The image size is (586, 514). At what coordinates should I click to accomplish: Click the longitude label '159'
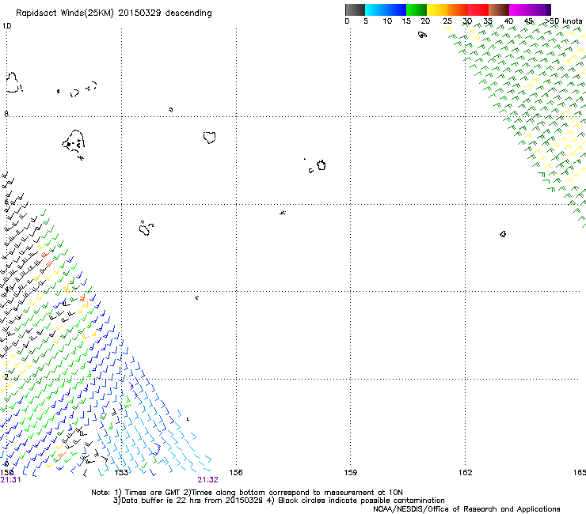pyautogui.click(x=350, y=473)
